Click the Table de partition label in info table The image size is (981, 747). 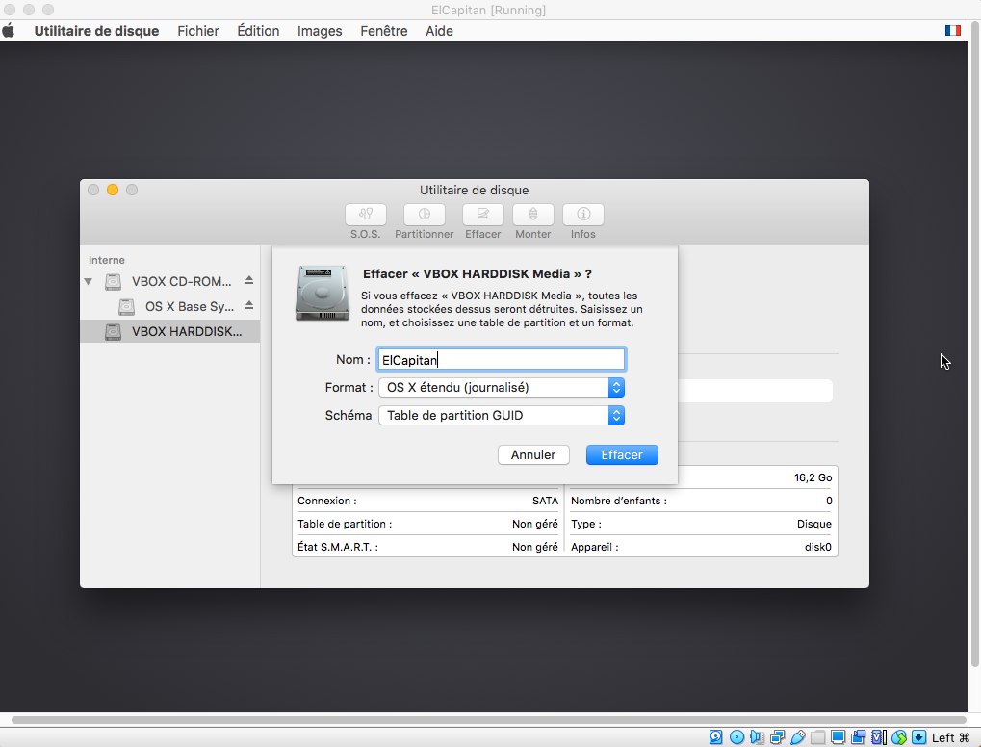click(x=345, y=524)
